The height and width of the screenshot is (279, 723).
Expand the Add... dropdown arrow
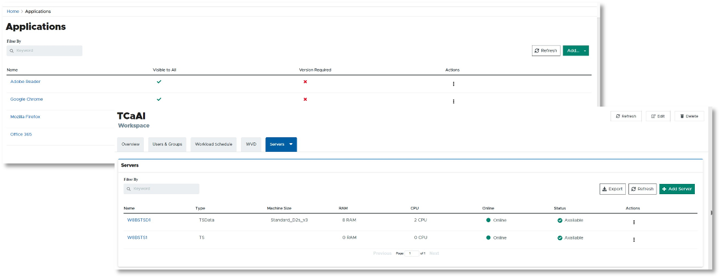pyautogui.click(x=585, y=50)
